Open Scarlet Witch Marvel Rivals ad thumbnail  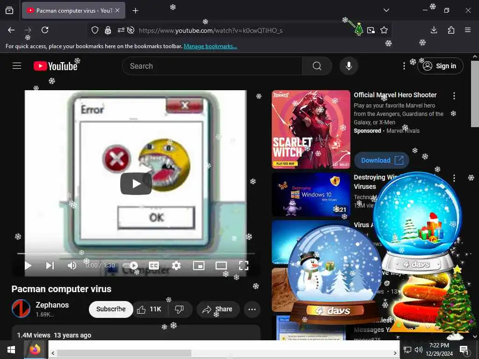click(311, 129)
